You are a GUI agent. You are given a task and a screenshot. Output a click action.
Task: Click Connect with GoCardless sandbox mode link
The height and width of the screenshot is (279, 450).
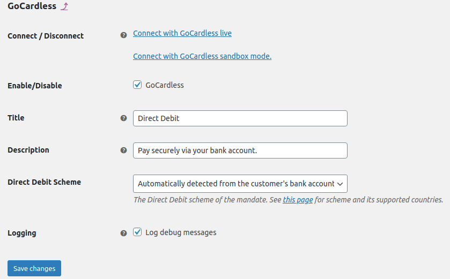[202, 56]
